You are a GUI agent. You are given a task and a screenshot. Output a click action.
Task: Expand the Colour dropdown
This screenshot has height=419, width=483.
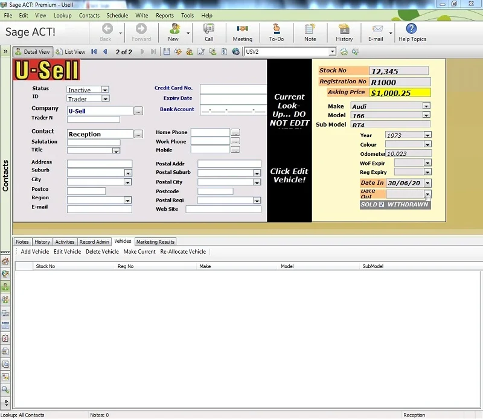pos(427,144)
